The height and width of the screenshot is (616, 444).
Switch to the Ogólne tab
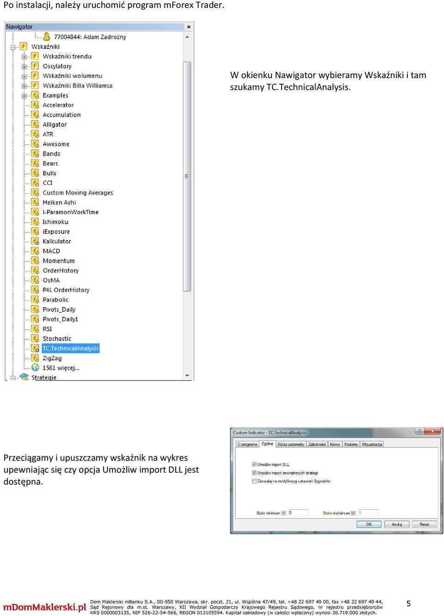[267, 444]
